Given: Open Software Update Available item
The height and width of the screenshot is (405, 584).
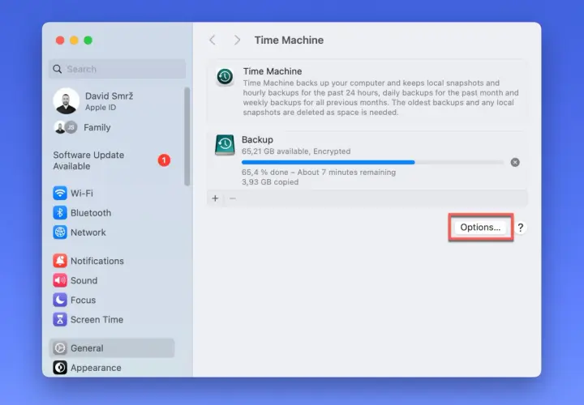Looking at the screenshot, I should coord(112,160).
